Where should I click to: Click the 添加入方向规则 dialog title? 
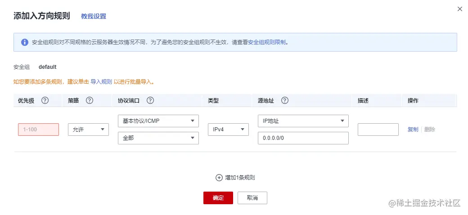(x=42, y=16)
